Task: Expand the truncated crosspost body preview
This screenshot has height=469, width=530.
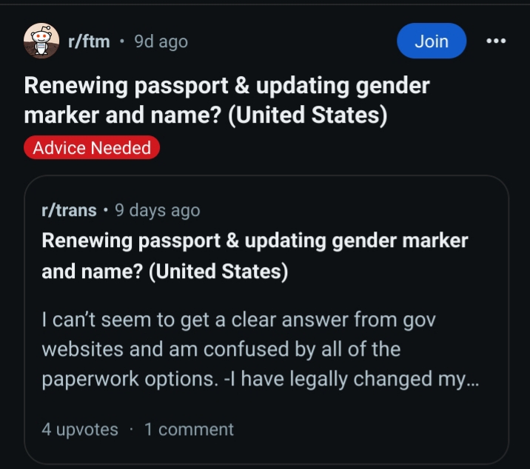Action: [x=261, y=349]
